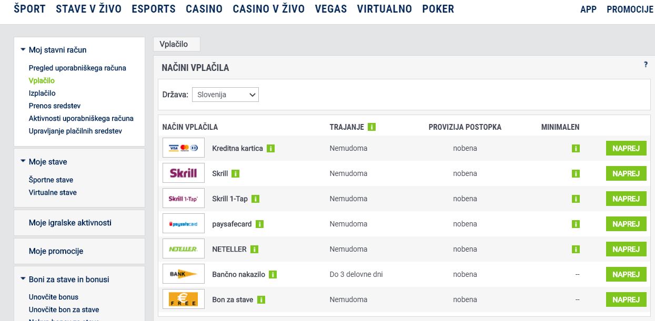Click the Bon za stave euro logo
Viewport: 655px width, 321px height.
point(184,299)
